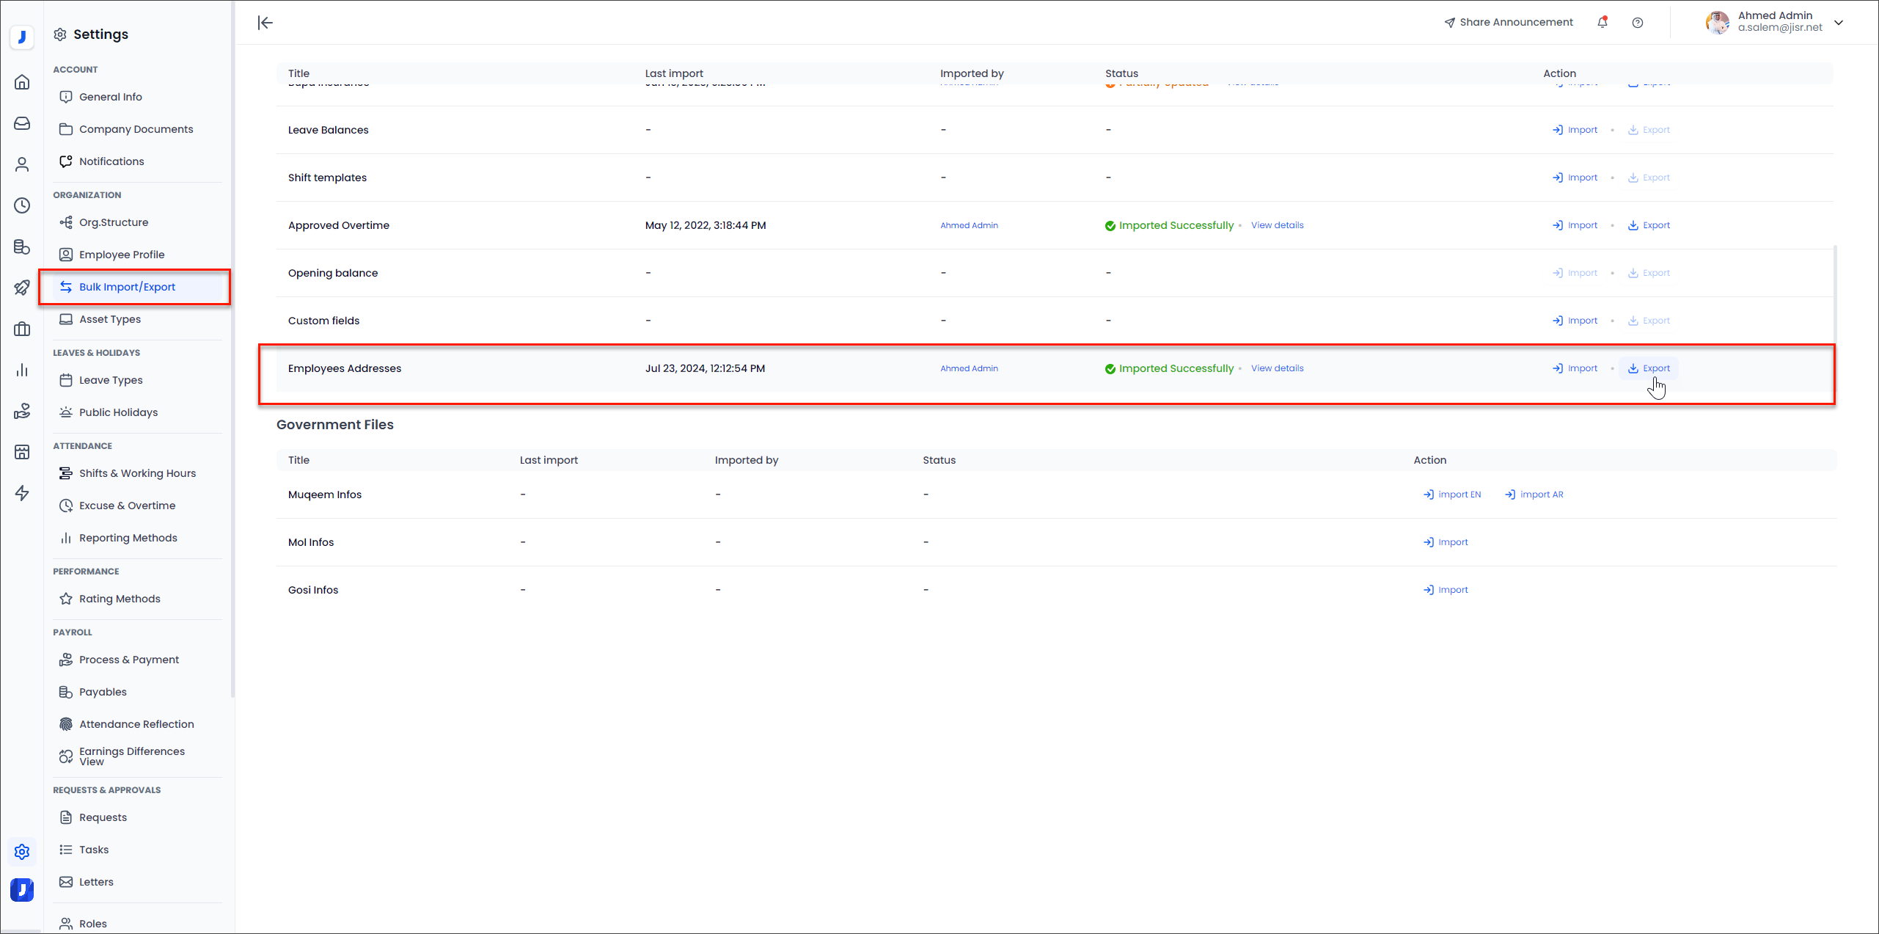
Task: Click the clock attendance icon in rail
Action: click(x=22, y=205)
